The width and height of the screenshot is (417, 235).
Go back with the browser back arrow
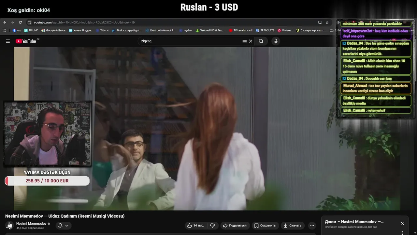pyautogui.click(x=5, y=23)
